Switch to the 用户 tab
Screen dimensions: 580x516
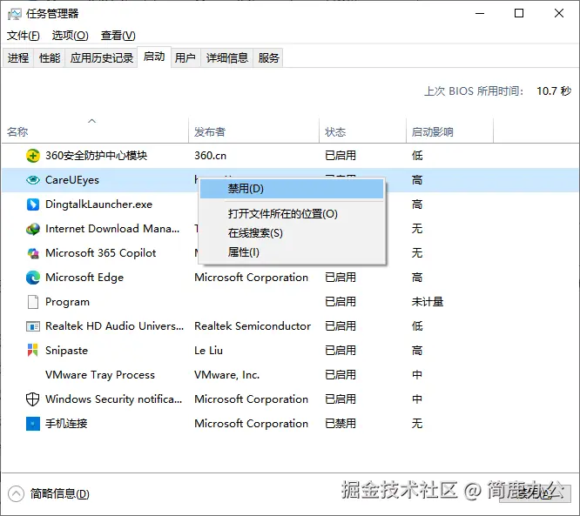pyautogui.click(x=185, y=57)
